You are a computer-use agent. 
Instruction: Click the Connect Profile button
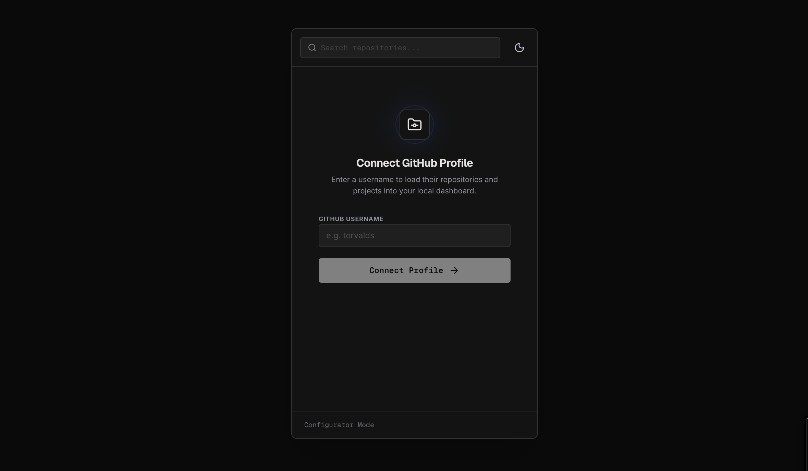(414, 270)
